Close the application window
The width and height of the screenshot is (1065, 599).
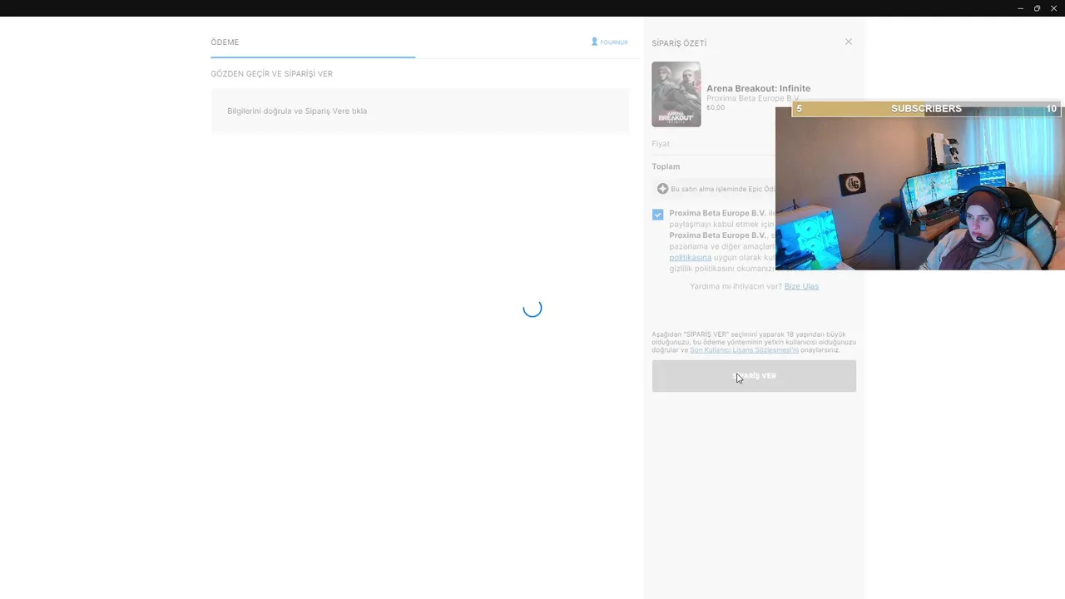point(1053,8)
